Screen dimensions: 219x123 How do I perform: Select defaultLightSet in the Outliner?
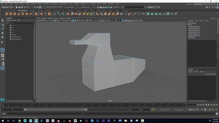[16, 37]
